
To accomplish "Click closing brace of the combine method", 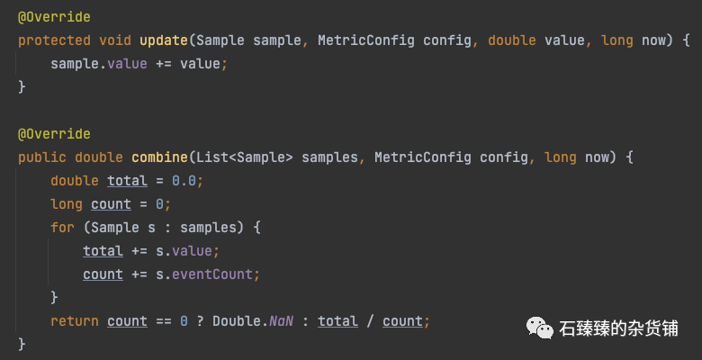I will 22,344.
